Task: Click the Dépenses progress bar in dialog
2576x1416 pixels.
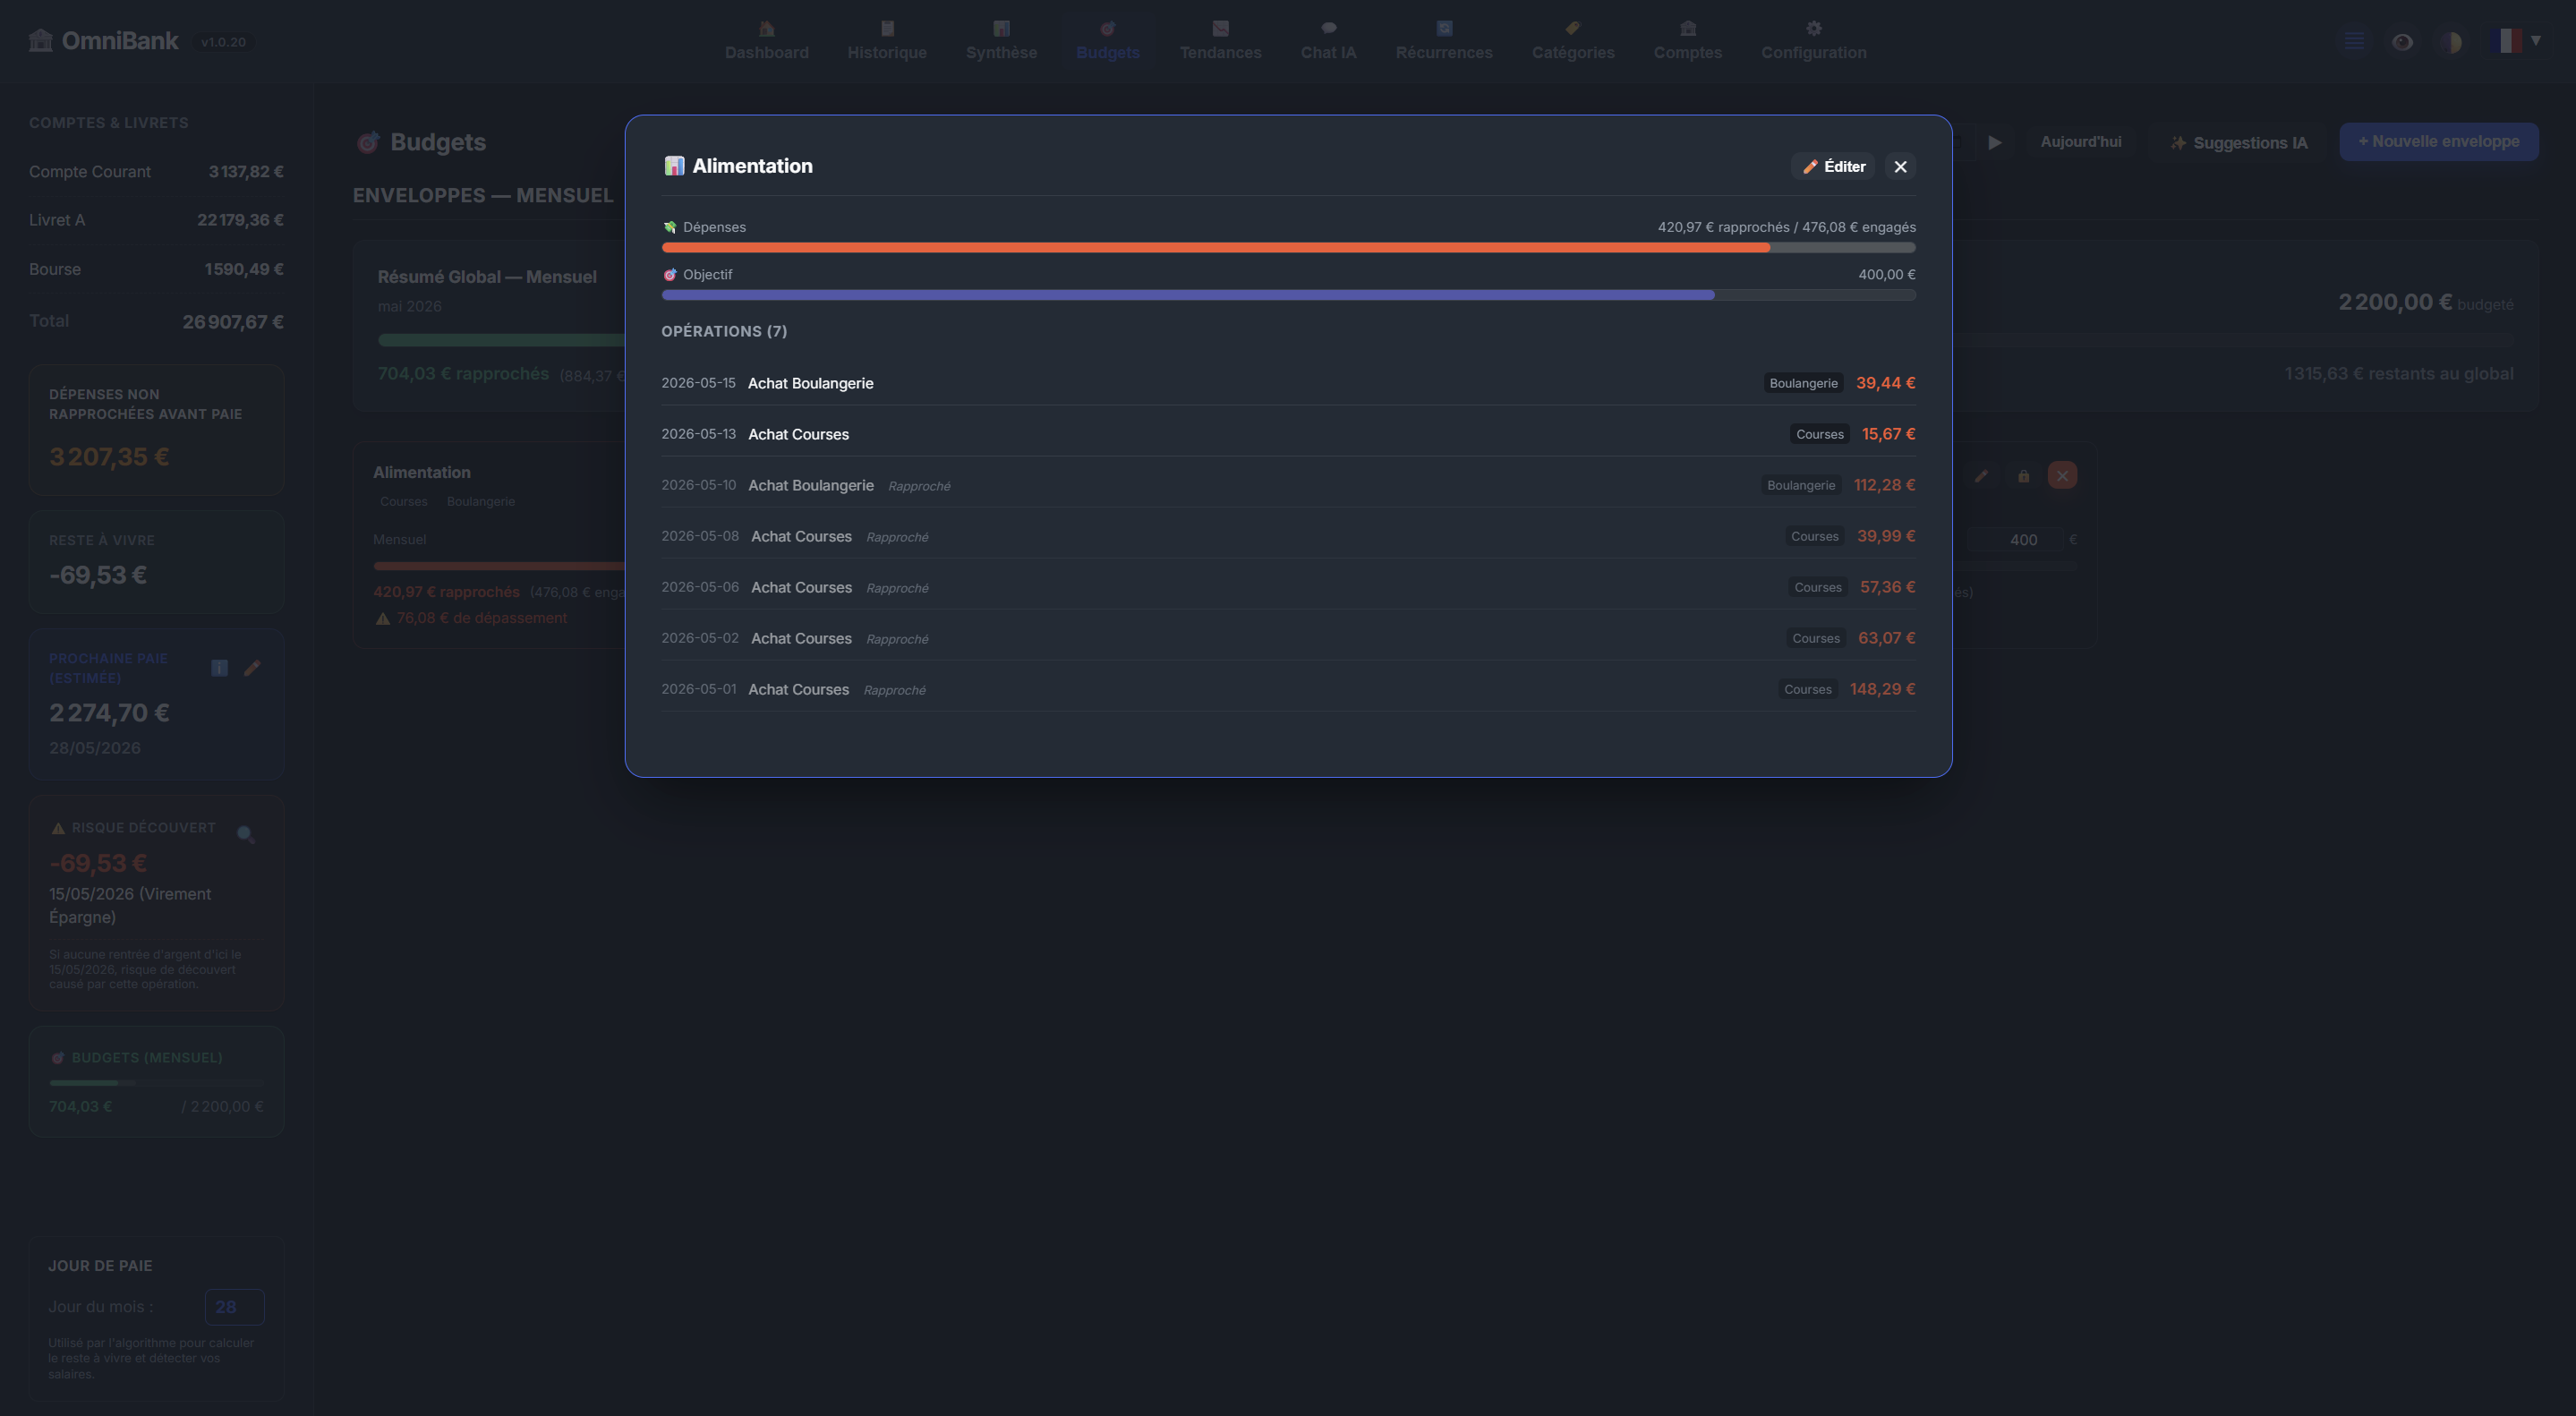Action: point(1288,247)
